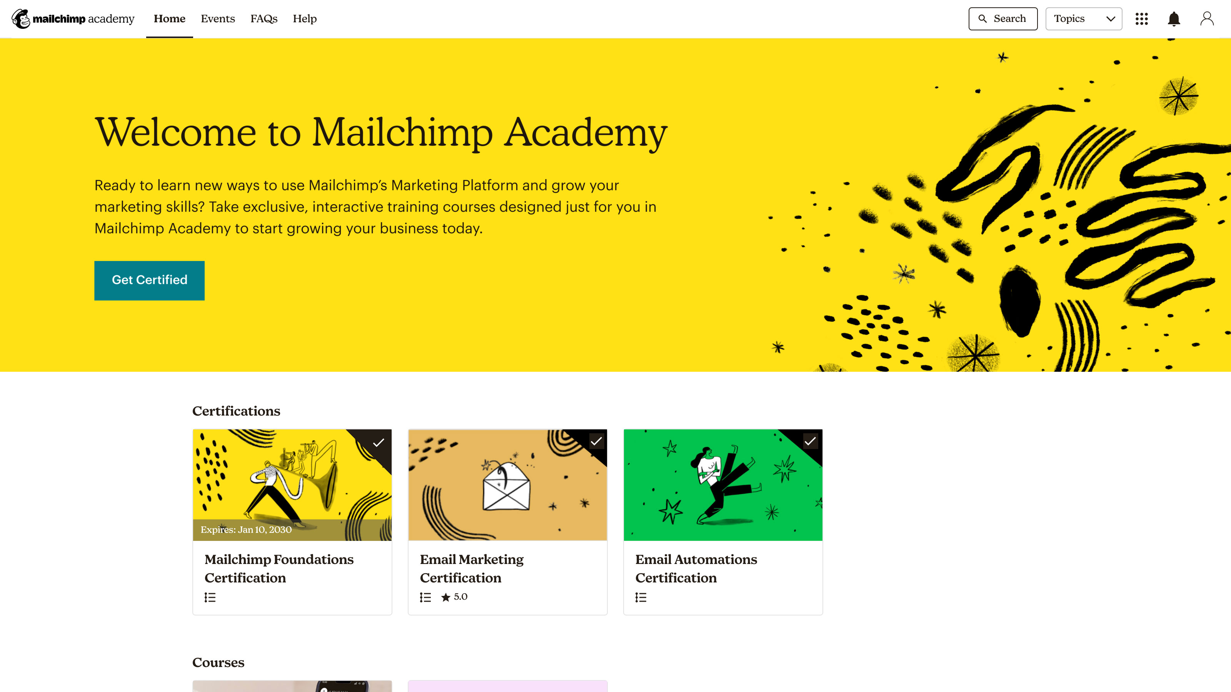
Task: Click the Email Marketing Certification thumbnail
Action: 507,484
